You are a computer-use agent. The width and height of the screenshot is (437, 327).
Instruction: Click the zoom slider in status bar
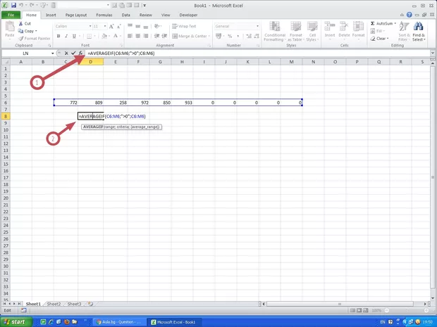(407, 310)
